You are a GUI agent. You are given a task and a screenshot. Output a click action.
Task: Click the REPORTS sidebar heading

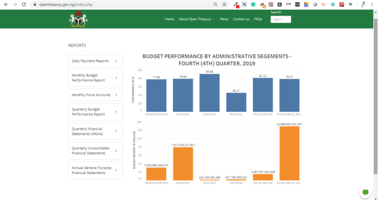point(77,46)
